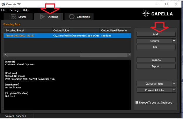Click the horizontal scrollbar left arrow
Viewport: 183px width, 119px height.
click(6, 55)
